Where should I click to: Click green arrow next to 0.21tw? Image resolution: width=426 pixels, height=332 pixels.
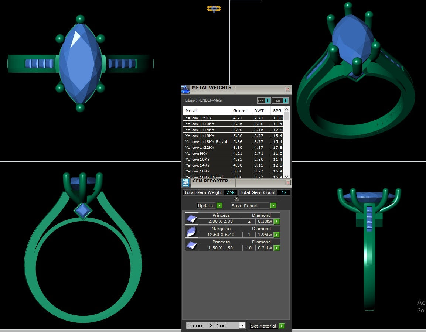pos(277,248)
